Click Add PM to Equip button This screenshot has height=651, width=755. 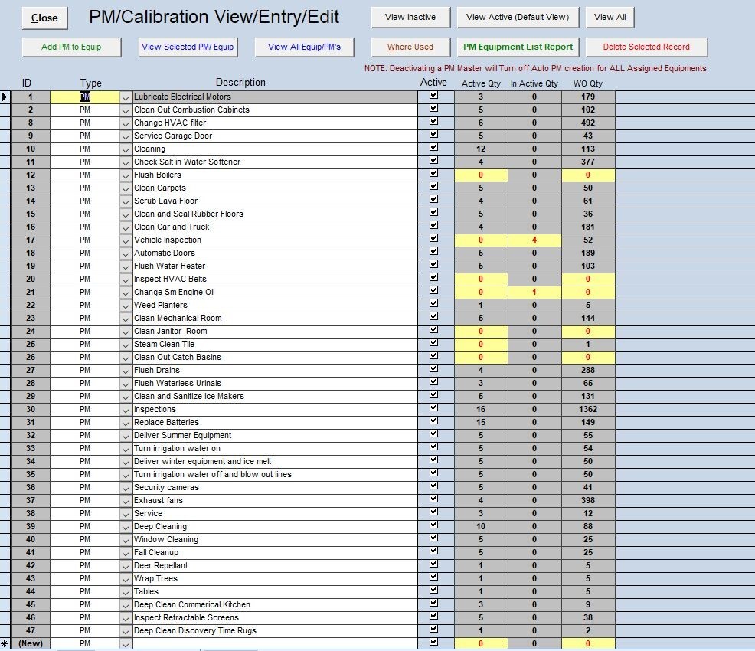(x=71, y=47)
